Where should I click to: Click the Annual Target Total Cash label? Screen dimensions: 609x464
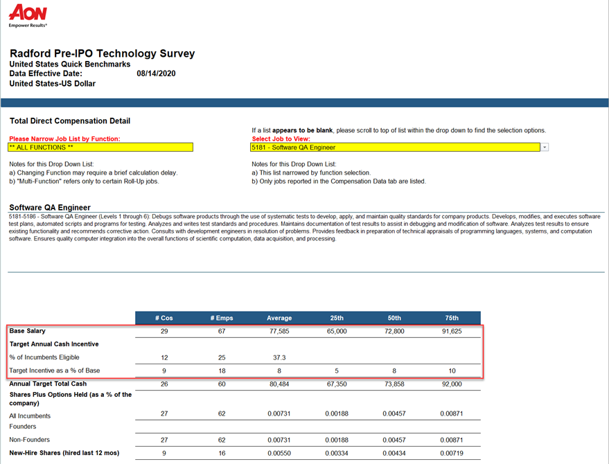tap(48, 384)
